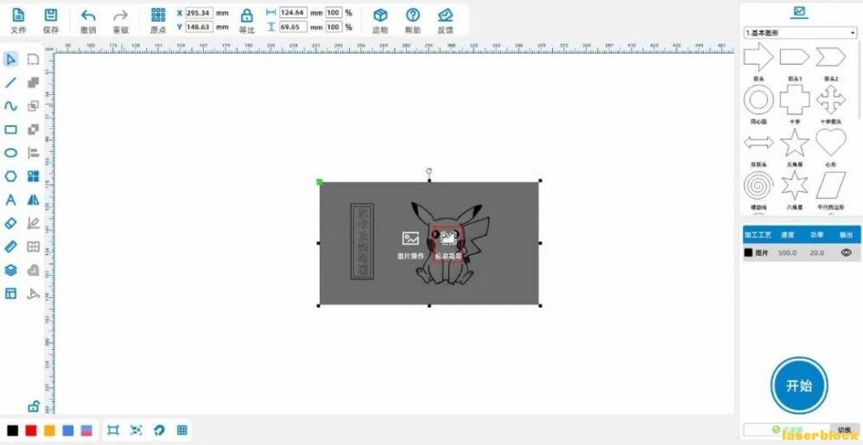
Task: Insert the 五角星 five-point star shape
Action: click(795, 143)
